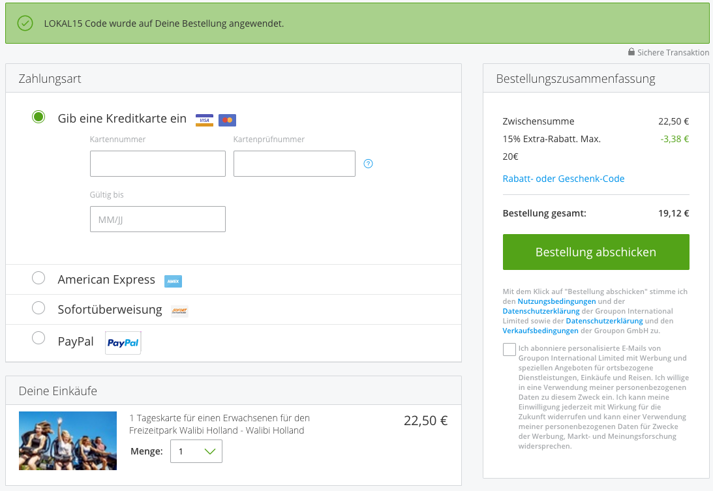The width and height of the screenshot is (713, 491).
Task: Focus the Kartennummer input field
Action: click(x=158, y=164)
